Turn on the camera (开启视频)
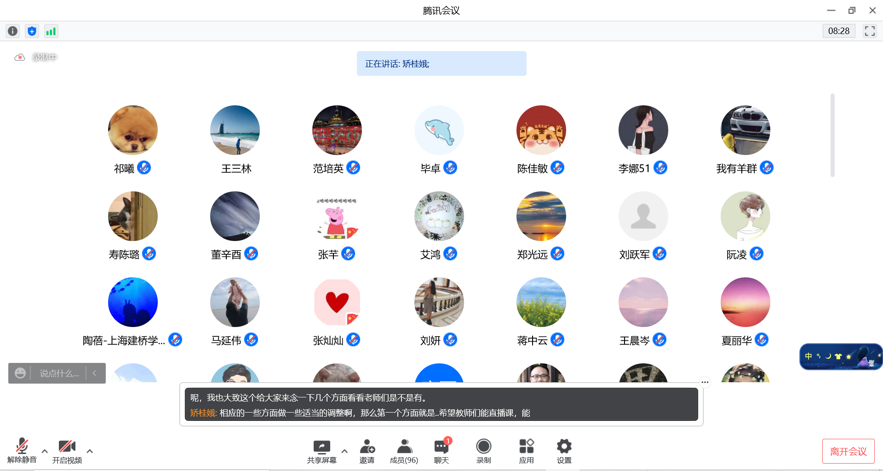The height and width of the screenshot is (471, 883). pyautogui.click(x=67, y=451)
